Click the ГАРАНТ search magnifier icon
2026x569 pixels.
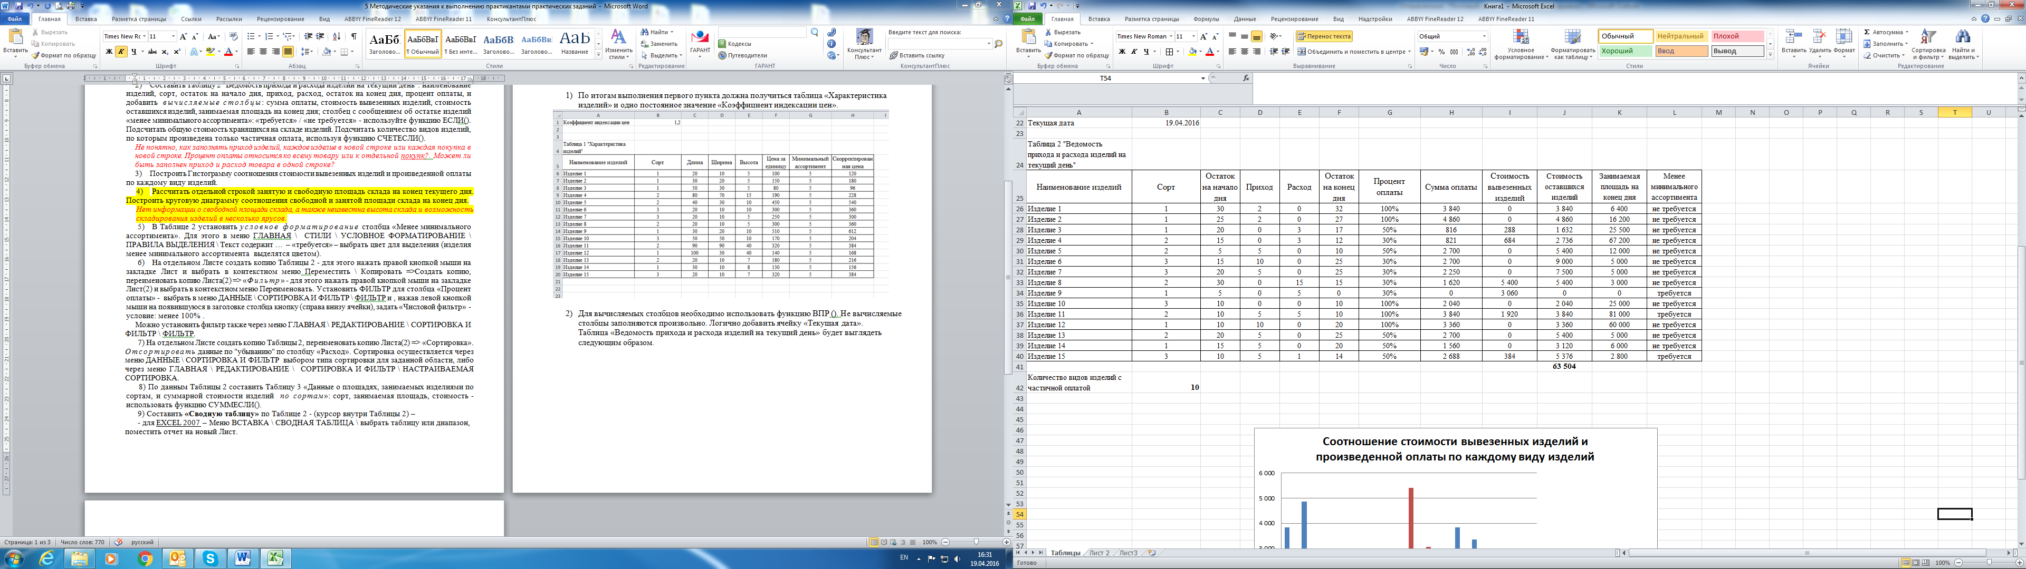coord(815,33)
